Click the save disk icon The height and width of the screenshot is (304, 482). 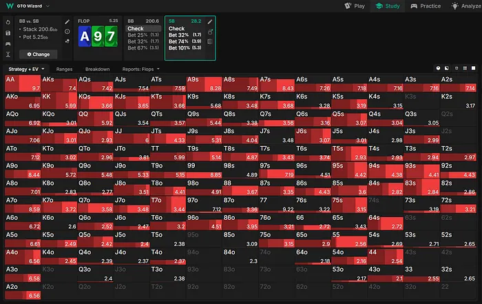[6, 32]
